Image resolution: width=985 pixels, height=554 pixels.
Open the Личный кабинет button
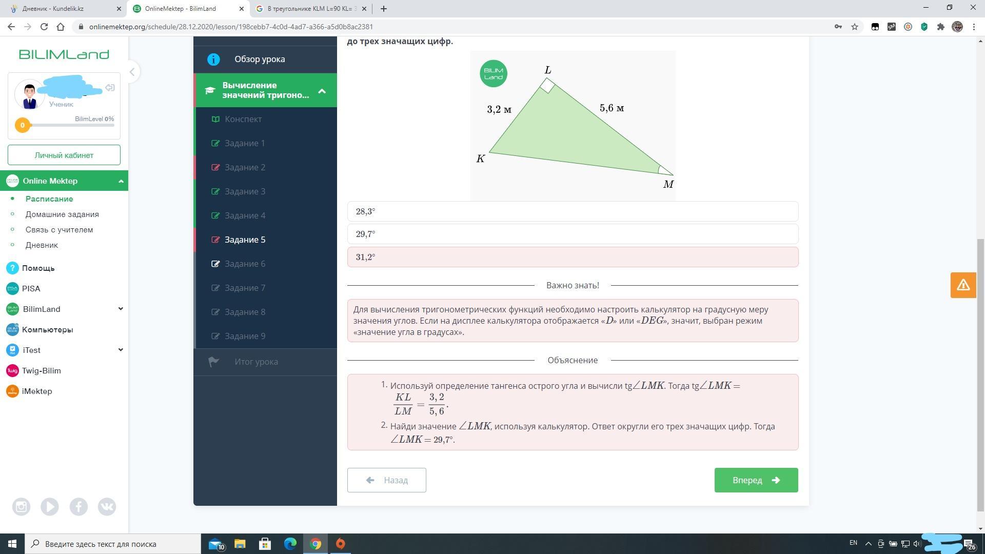(x=64, y=155)
